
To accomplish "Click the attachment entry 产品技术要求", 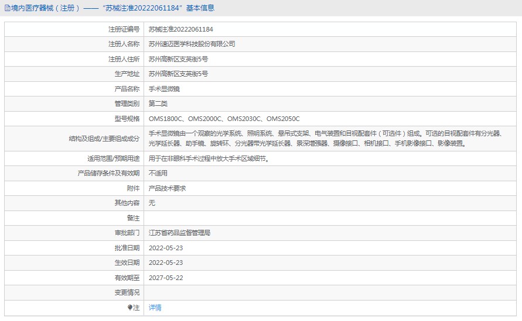I will 167,188.
